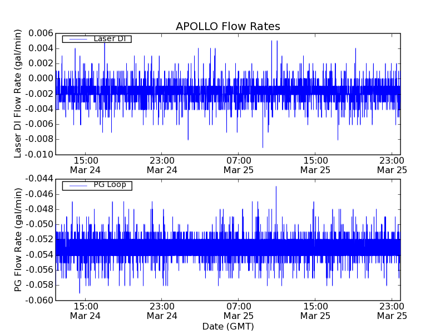Click 07:00 Mar 25 label under bottom plot
Image resolution: width=445 pixels, height=334 pixels.
(238, 311)
